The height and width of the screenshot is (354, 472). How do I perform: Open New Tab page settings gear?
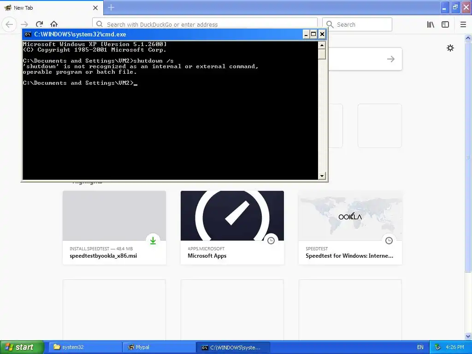(450, 48)
